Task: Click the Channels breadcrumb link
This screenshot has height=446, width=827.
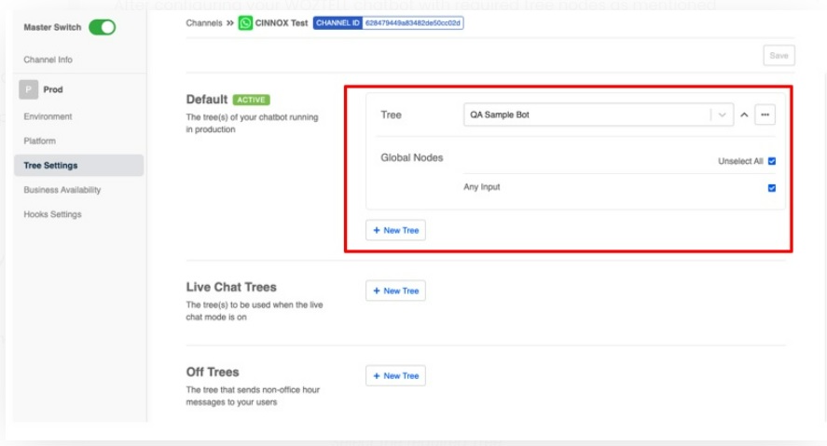Action: [203, 22]
